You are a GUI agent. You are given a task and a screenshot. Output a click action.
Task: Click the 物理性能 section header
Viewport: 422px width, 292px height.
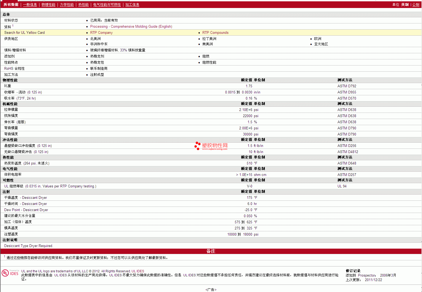pos(10,80)
